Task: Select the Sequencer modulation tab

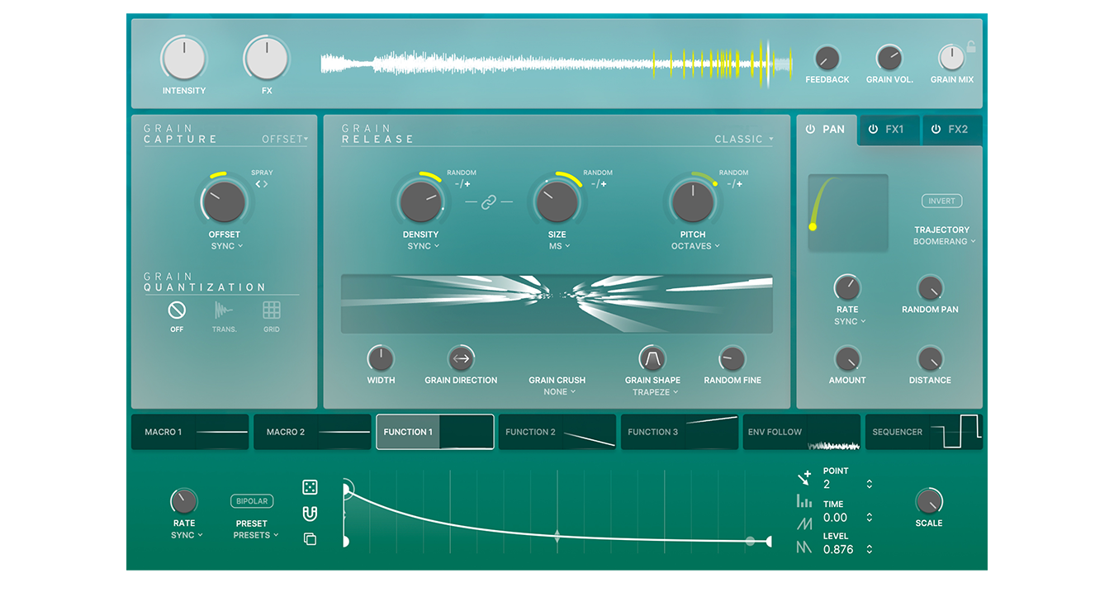Action: (x=923, y=432)
